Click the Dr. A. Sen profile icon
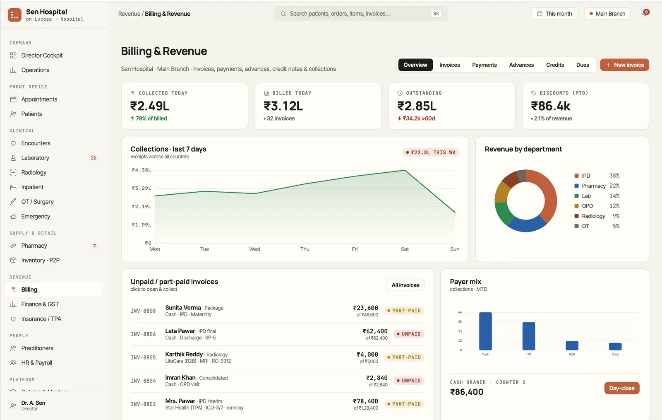Screen dimensions: 662x420 coord(13,406)
